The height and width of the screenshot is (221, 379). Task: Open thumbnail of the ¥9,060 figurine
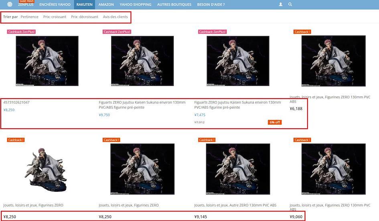[x=334, y=169]
